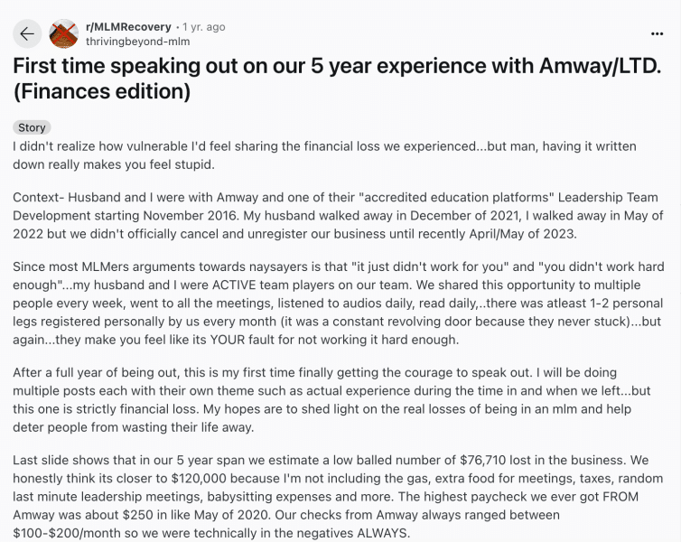Image resolution: width=681 pixels, height=542 pixels.
Task: Click the paragraph starting 'After a full year'
Action: coord(331,400)
